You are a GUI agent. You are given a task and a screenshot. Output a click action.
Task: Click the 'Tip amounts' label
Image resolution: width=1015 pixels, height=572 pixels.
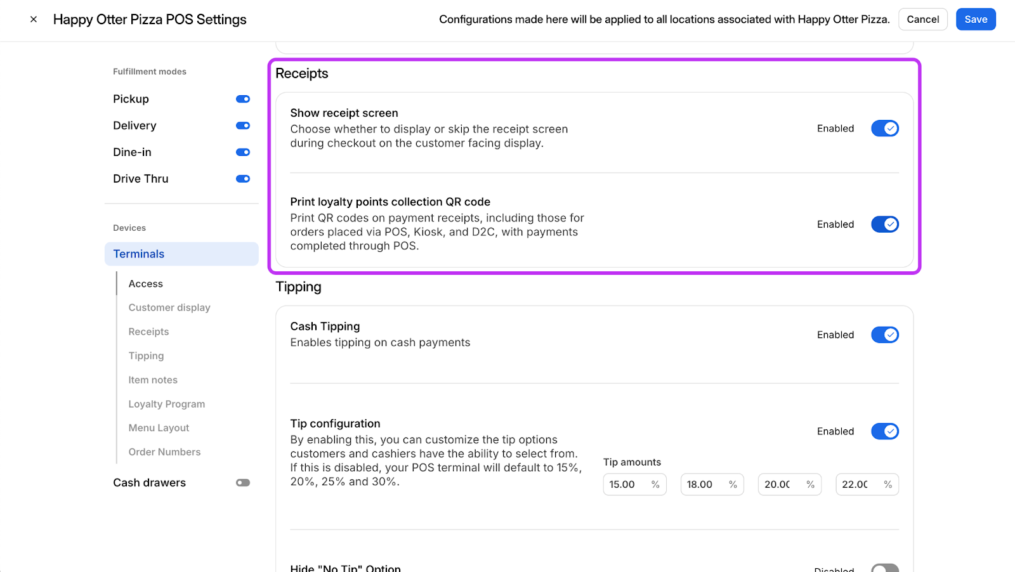click(x=632, y=462)
